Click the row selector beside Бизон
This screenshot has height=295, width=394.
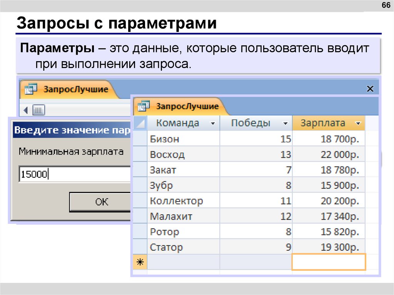(140, 139)
